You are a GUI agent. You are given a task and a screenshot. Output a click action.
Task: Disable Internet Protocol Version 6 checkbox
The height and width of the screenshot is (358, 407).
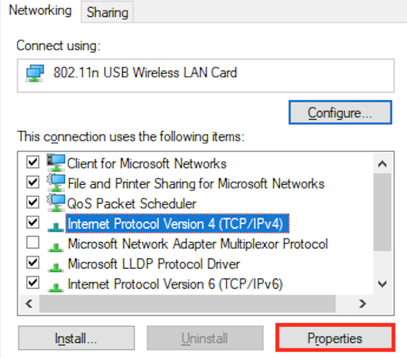pos(33,283)
